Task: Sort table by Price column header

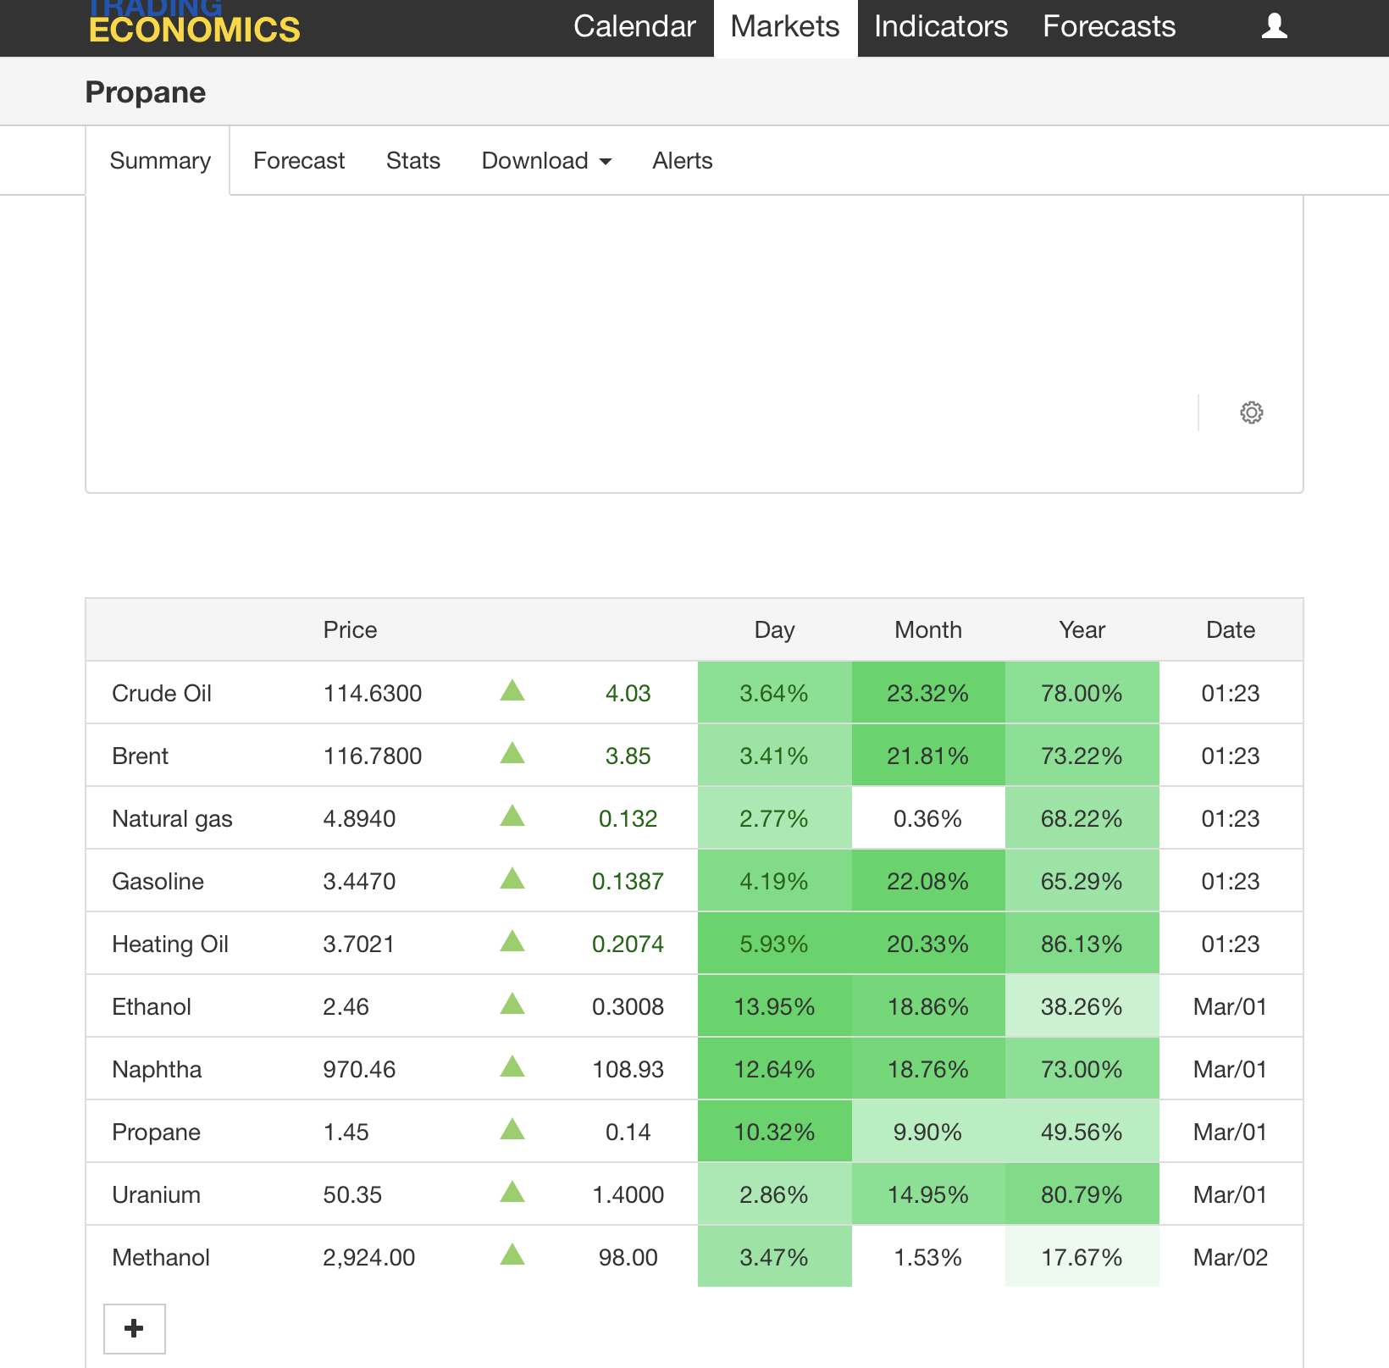Action: (x=350, y=630)
